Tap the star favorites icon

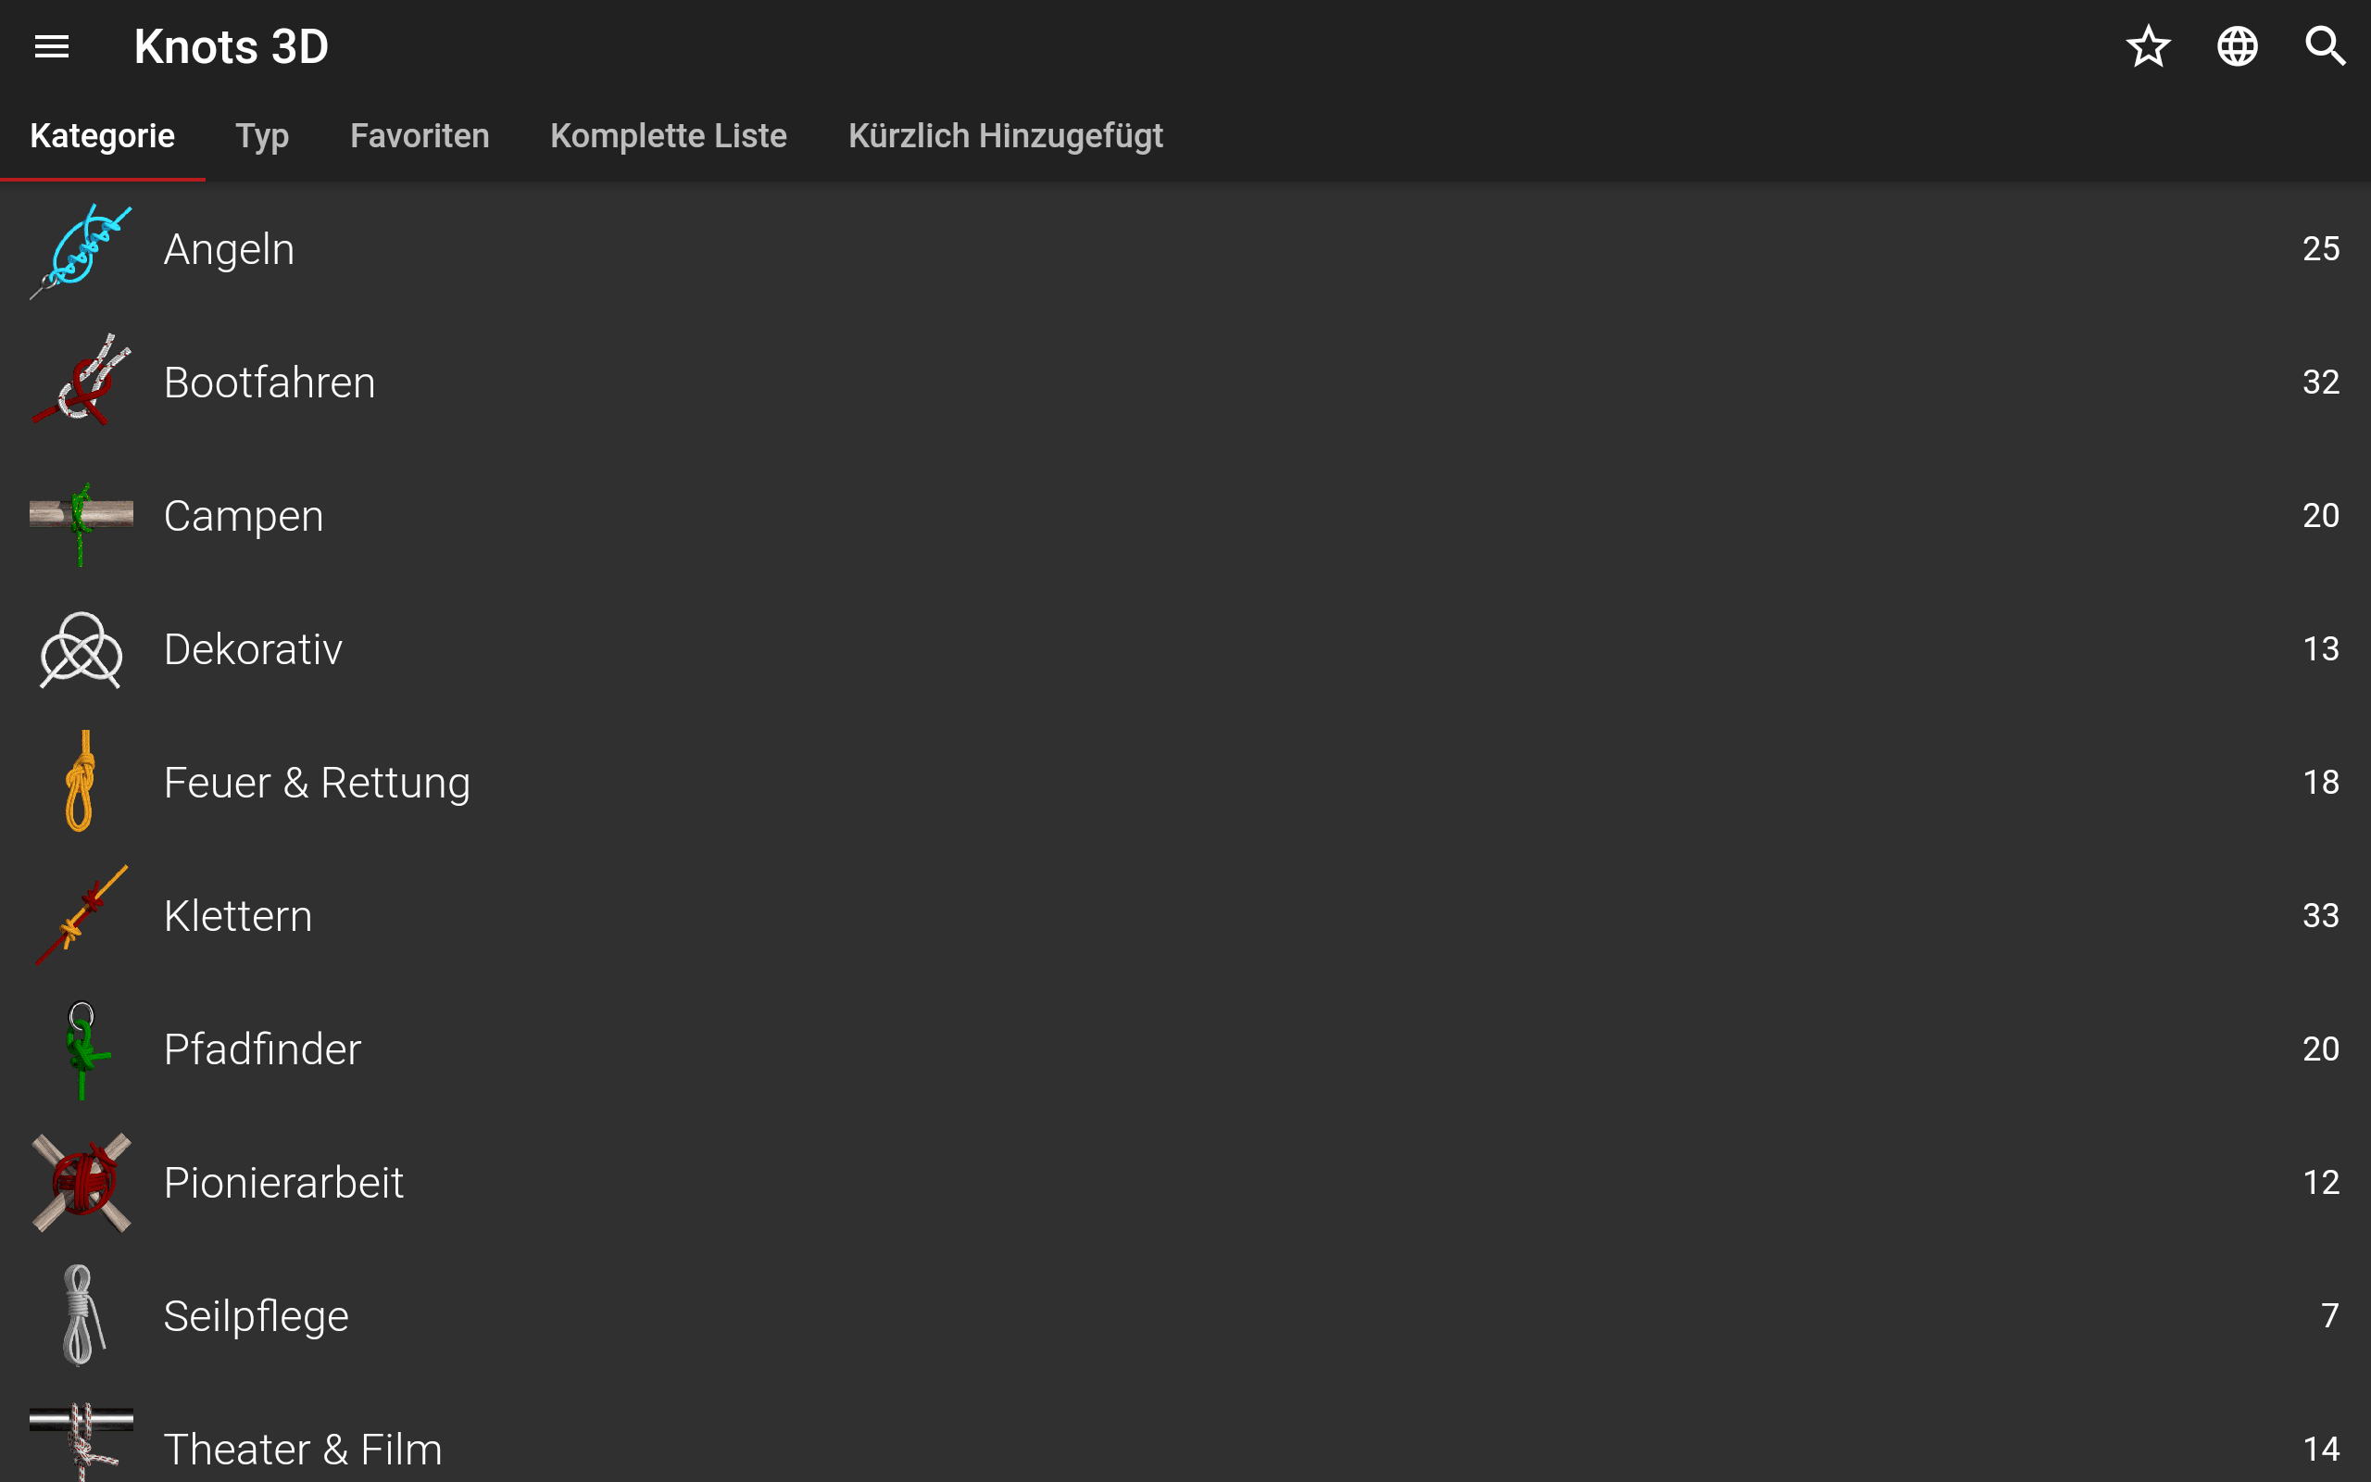click(2149, 46)
